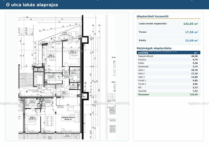
Task: Click the 'Terasz' summary label
Action: [142, 32]
